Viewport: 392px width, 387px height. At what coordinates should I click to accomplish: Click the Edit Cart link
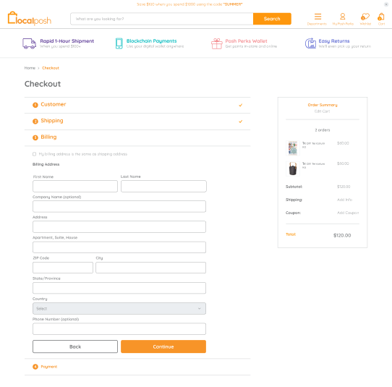(x=323, y=111)
